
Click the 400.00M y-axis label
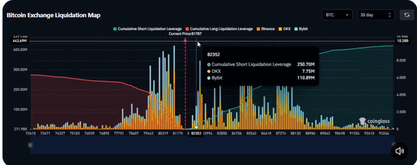[x=20, y=50]
